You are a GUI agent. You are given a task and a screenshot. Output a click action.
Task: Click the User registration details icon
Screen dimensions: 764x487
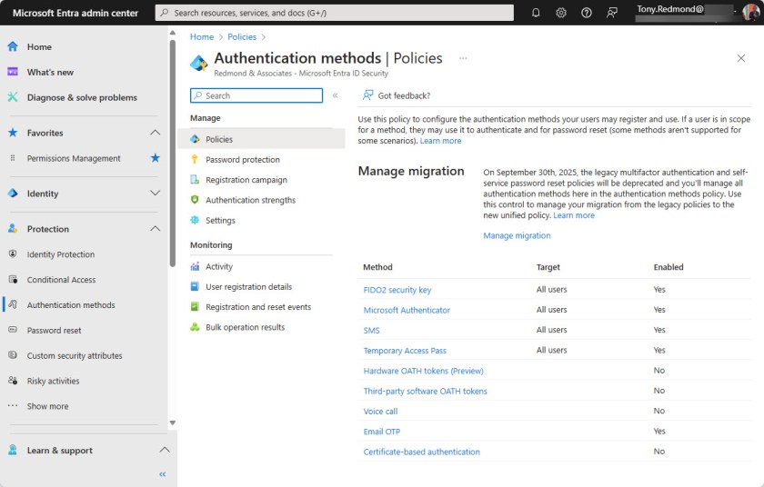195,286
